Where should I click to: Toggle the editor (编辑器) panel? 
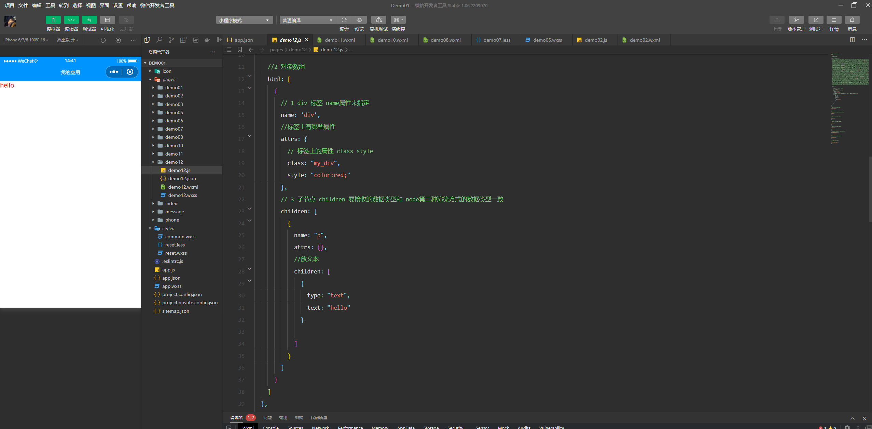pyautogui.click(x=71, y=20)
